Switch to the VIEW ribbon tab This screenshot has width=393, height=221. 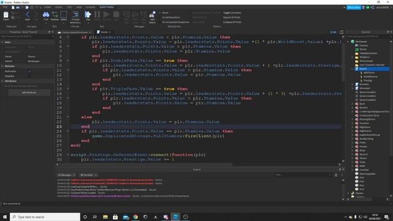tap(79, 7)
